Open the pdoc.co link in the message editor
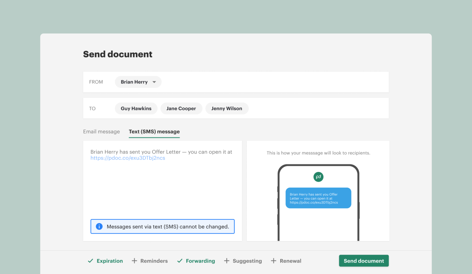This screenshot has height=274, width=472. pos(128,158)
